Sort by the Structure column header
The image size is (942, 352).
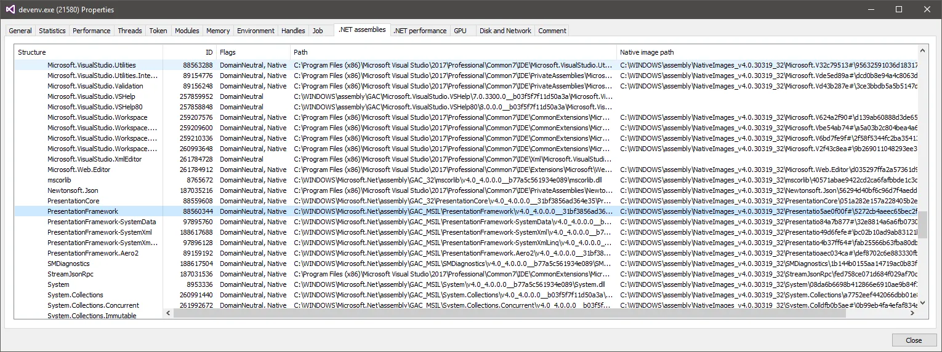click(x=89, y=52)
